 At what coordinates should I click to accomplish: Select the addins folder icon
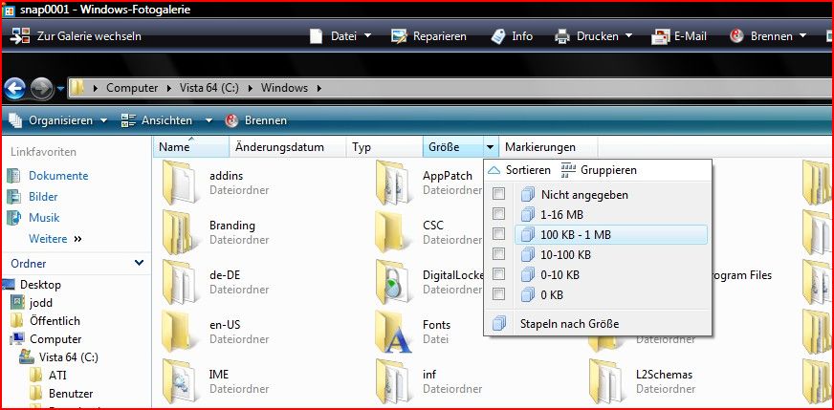click(179, 183)
